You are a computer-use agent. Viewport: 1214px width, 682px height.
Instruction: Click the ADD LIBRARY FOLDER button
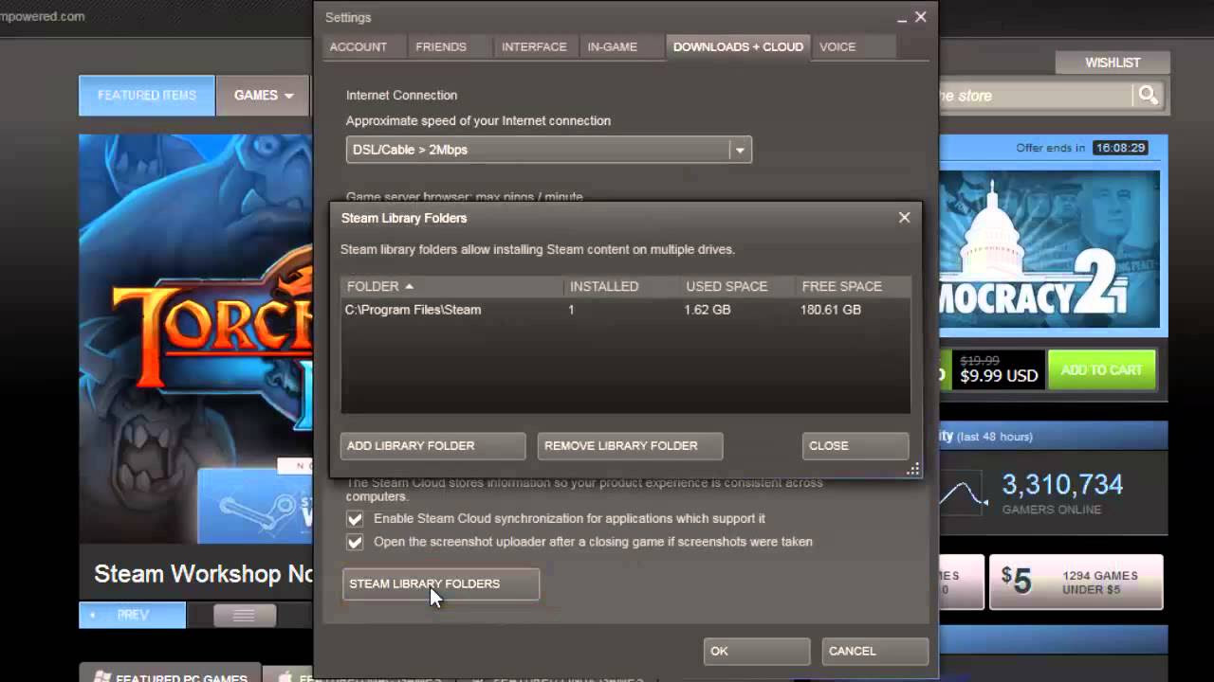coord(432,445)
